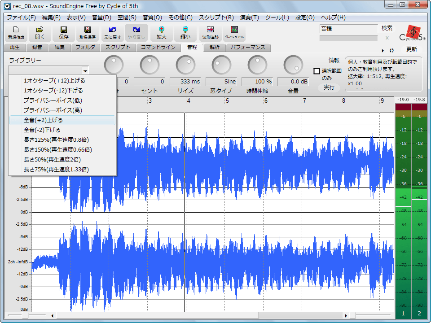Viewport: 431px width, 323px height.
Task: Choose 長さ50%(再生速度2倍) preset
Action: coord(62,160)
